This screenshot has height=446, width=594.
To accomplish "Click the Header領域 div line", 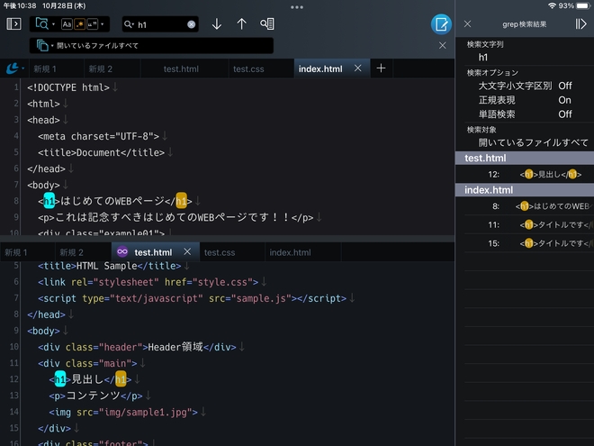I will coord(137,347).
